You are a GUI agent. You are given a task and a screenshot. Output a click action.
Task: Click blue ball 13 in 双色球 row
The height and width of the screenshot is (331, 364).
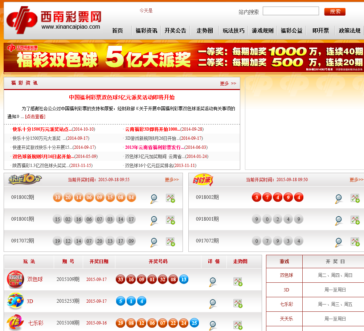coord(184,279)
